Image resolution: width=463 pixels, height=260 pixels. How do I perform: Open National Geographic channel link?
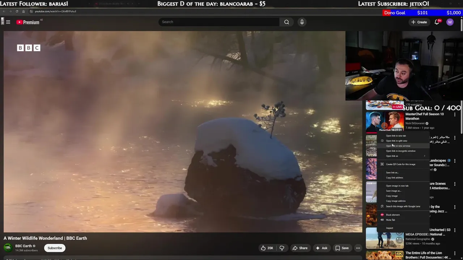[418, 239]
